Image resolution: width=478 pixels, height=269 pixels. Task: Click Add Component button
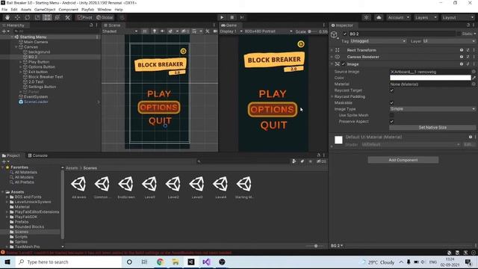point(403,160)
